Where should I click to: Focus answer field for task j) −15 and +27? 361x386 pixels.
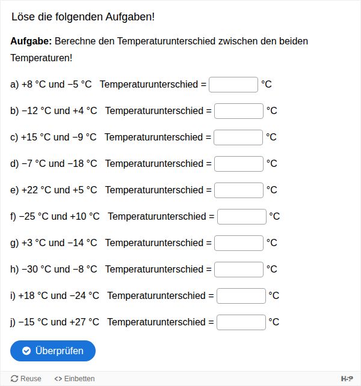(x=241, y=322)
